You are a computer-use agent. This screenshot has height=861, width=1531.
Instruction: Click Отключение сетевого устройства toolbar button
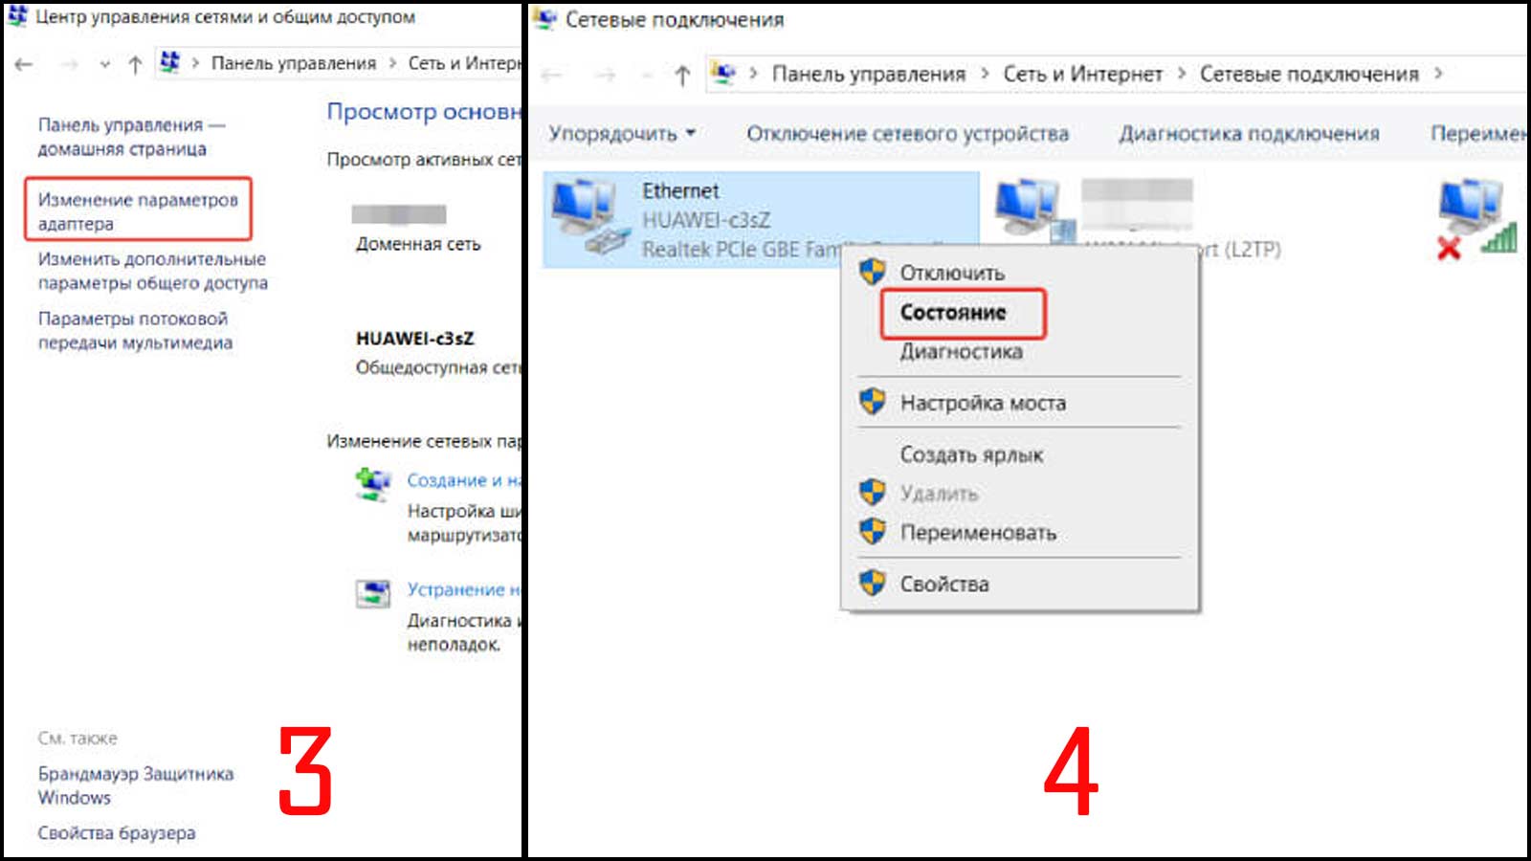click(907, 134)
